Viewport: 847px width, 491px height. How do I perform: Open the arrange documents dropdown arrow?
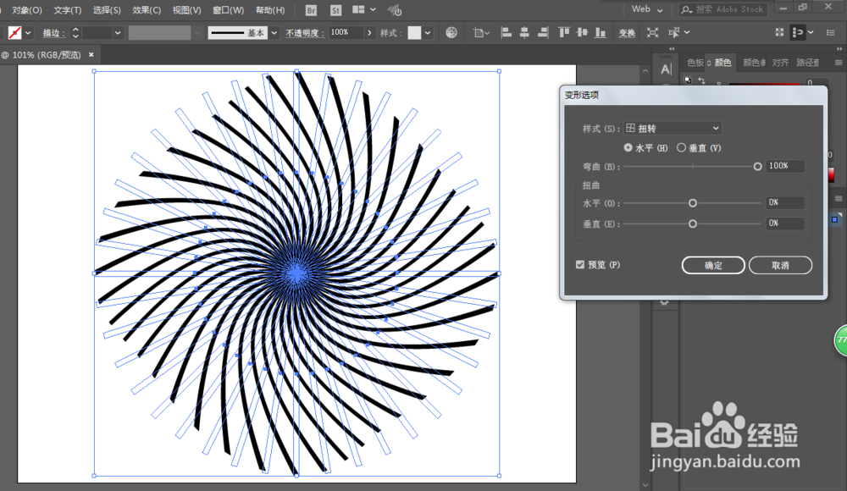click(x=373, y=9)
